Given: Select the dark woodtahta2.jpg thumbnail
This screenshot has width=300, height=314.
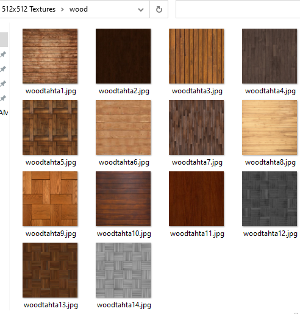Looking at the screenshot, I should point(123,56).
